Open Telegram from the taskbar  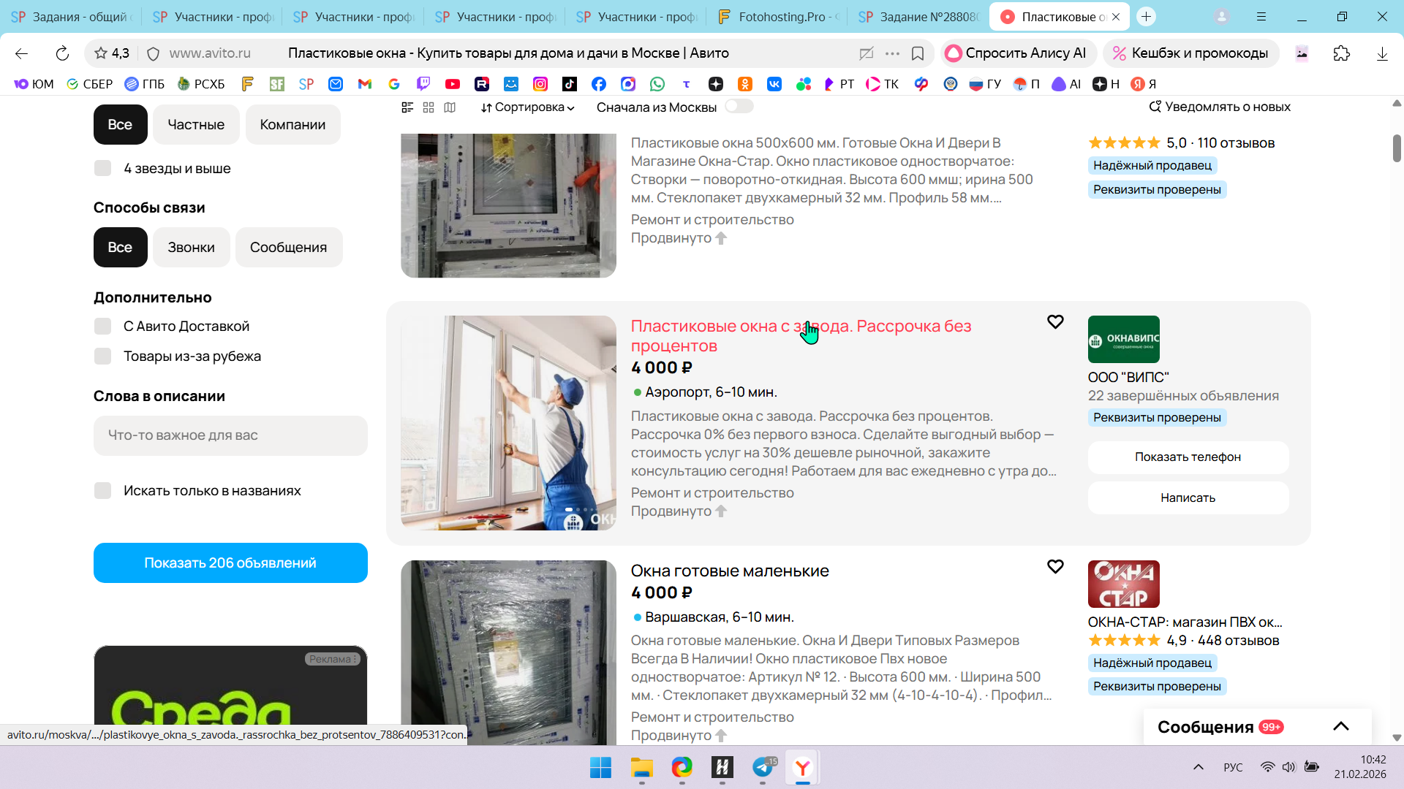tap(763, 768)
